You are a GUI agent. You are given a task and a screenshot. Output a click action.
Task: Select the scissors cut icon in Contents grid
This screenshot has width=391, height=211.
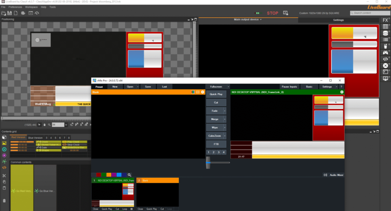coord(4,176)
